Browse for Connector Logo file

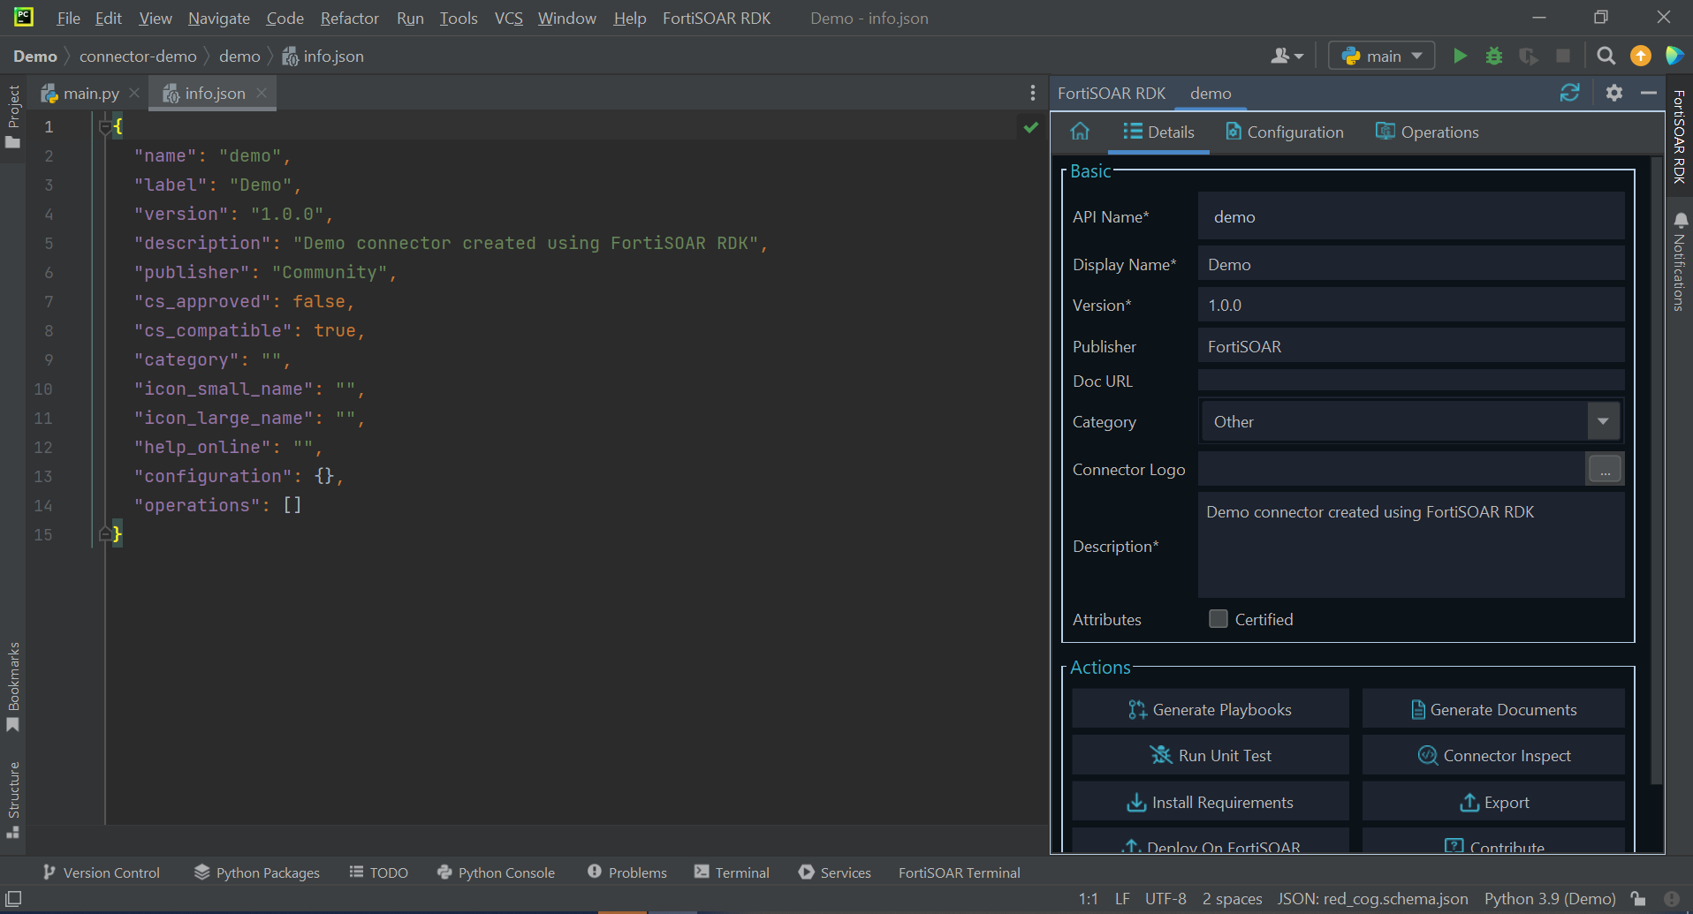1604,469
